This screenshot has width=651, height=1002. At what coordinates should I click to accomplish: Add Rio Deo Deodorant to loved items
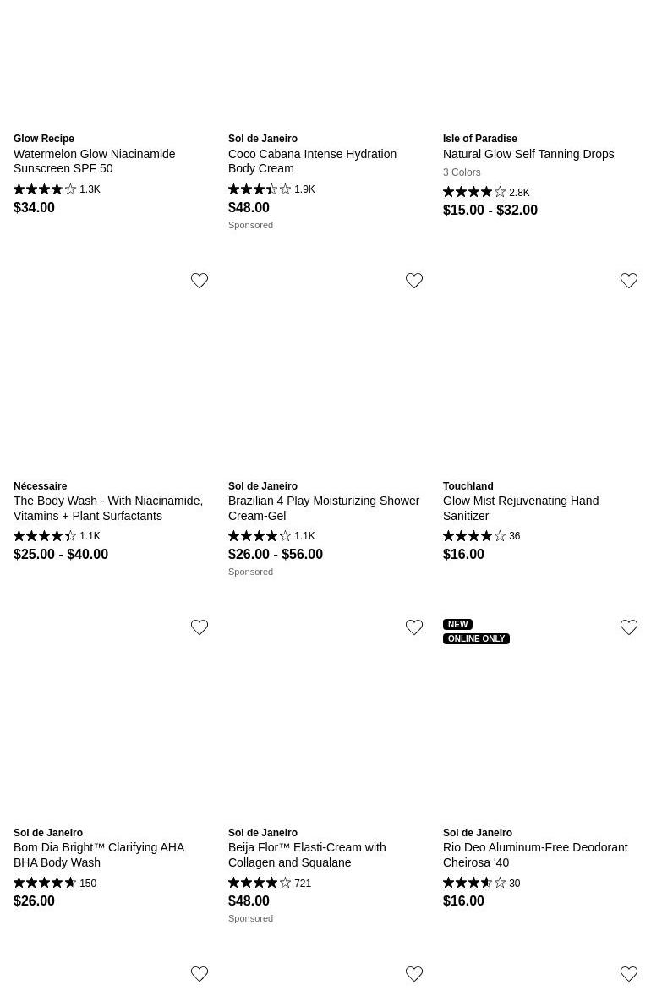629,627
